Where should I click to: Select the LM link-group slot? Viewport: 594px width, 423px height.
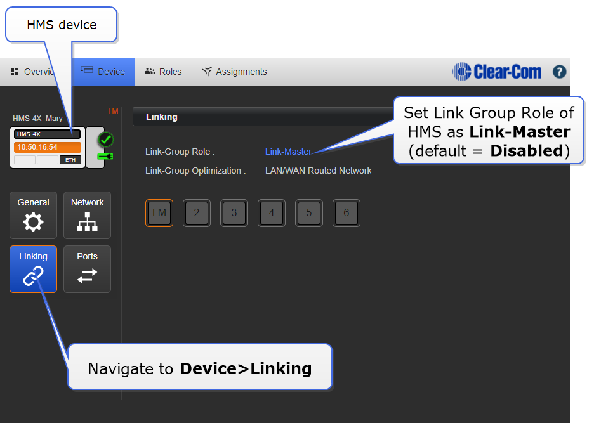[x=159, y=213]
